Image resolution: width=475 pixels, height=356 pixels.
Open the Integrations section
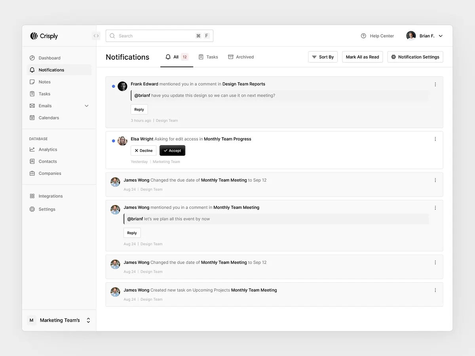point(50,196)
